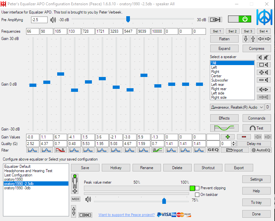Image resolution: width=275 pixels, height=221 pixels.
Task: Open the Effects panel
Action: click(224, 118)
